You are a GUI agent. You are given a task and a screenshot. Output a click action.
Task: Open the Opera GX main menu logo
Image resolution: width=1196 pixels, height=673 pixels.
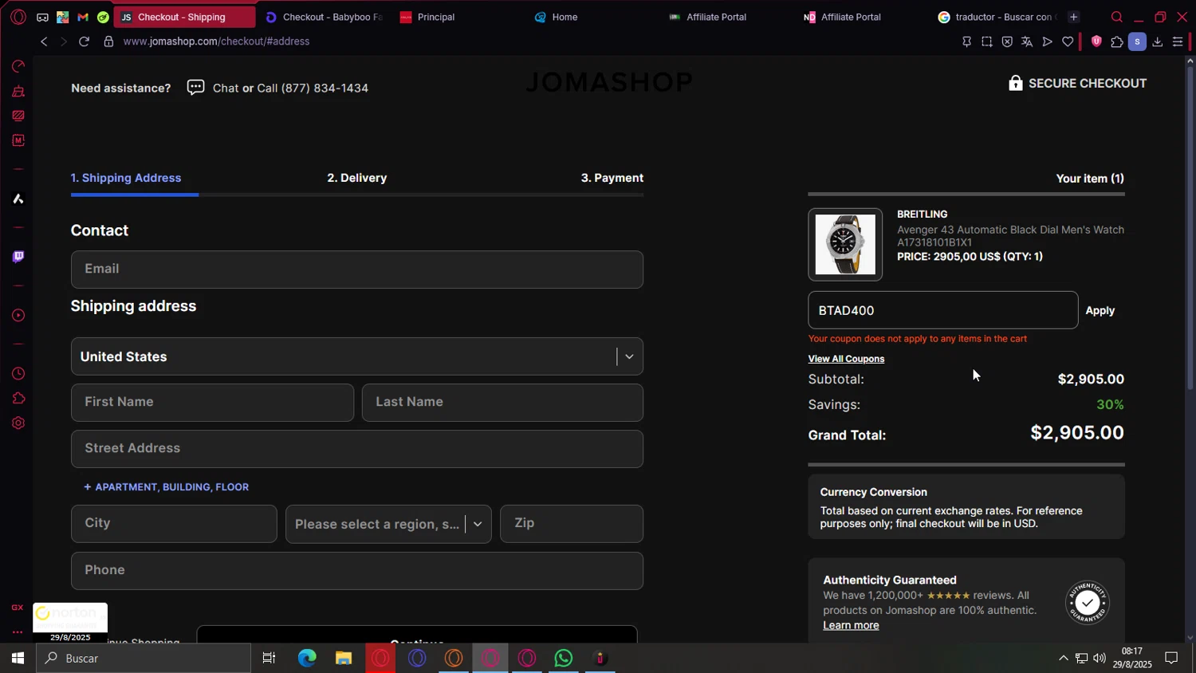click(x=18, y=17)
